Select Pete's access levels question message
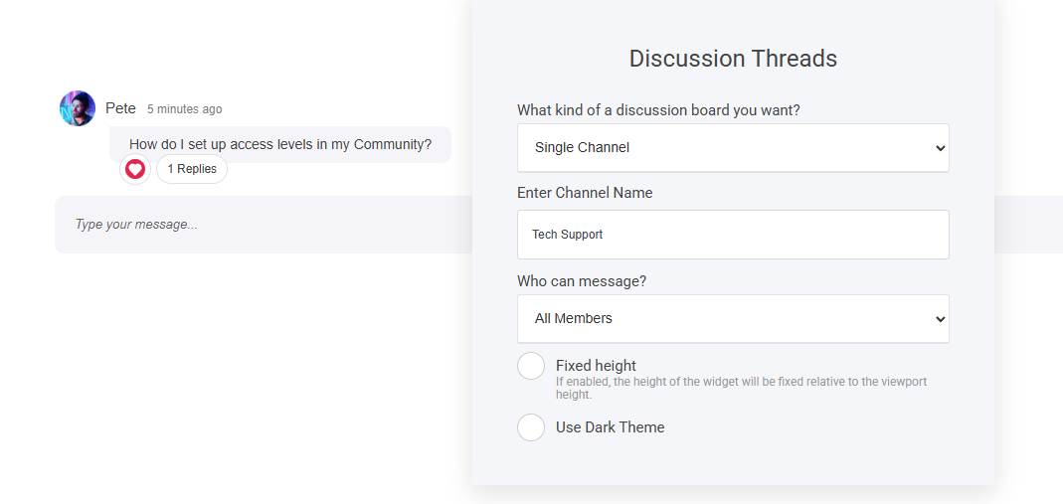Screen dimensions: 1063x504 point(280,144)
